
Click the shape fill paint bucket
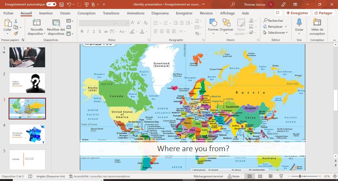tap(251, 21)
